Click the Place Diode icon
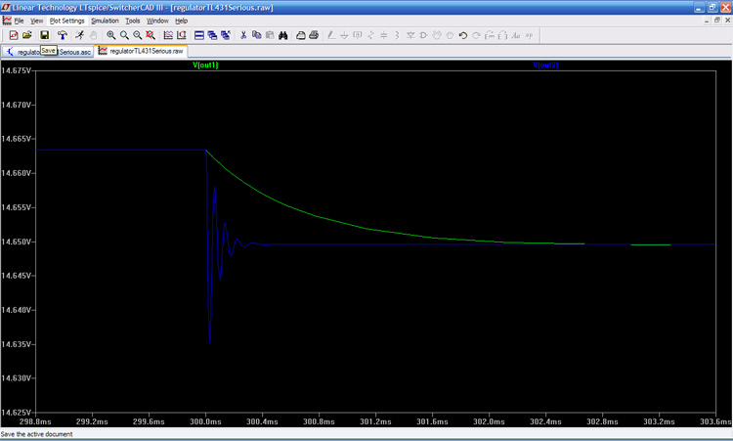The width and height of the screenshot is (733, 441). [x=410, y=35]
